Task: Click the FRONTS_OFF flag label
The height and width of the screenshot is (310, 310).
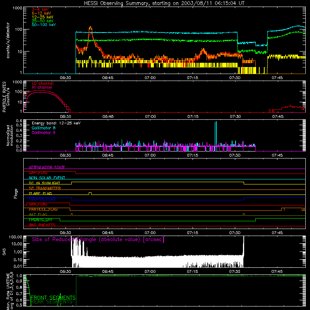Action: pos(41,220)
